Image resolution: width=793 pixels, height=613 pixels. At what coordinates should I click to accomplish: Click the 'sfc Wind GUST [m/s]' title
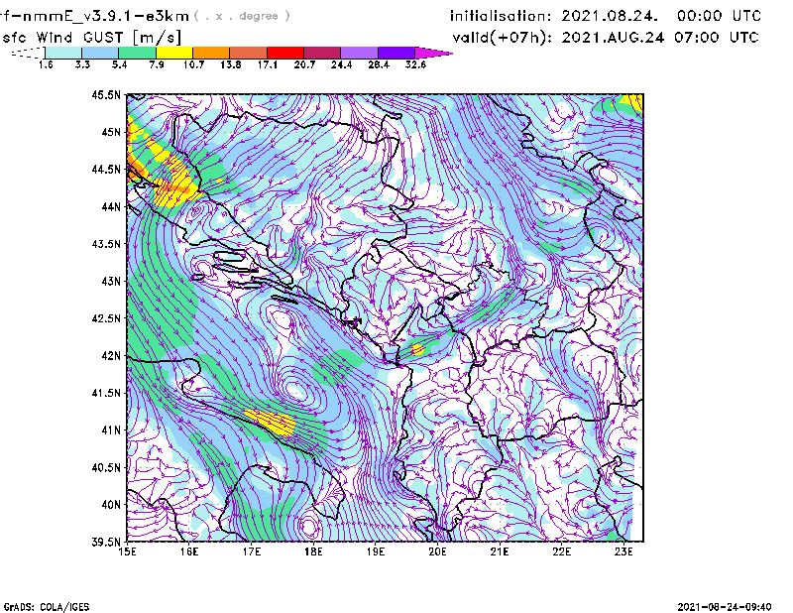pyautogui.click(x=91, y=38)
